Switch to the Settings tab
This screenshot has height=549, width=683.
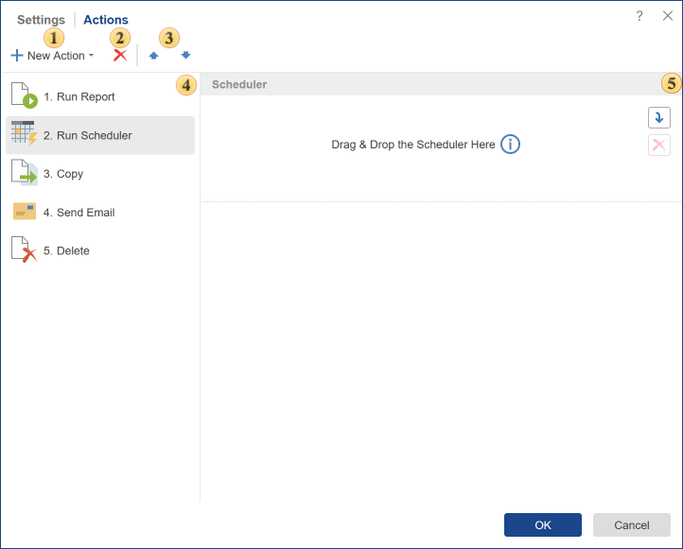point(41,20)
